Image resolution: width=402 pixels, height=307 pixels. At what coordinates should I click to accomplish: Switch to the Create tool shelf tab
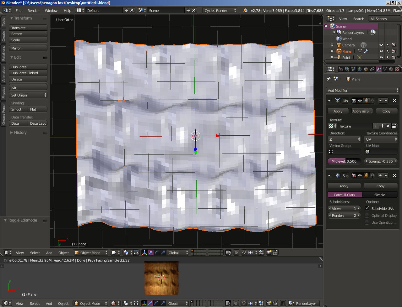coord(3,36)
